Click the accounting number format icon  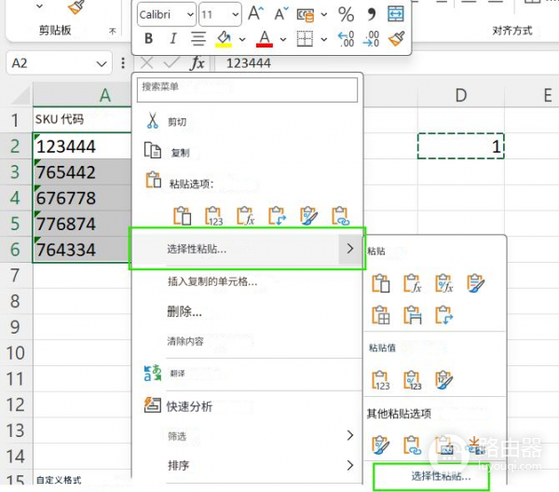[x=306, y=15]
